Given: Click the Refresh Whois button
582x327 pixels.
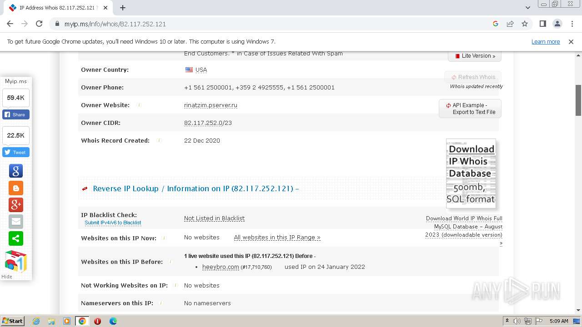Looking at the screenshot, I should click(473, 77).
